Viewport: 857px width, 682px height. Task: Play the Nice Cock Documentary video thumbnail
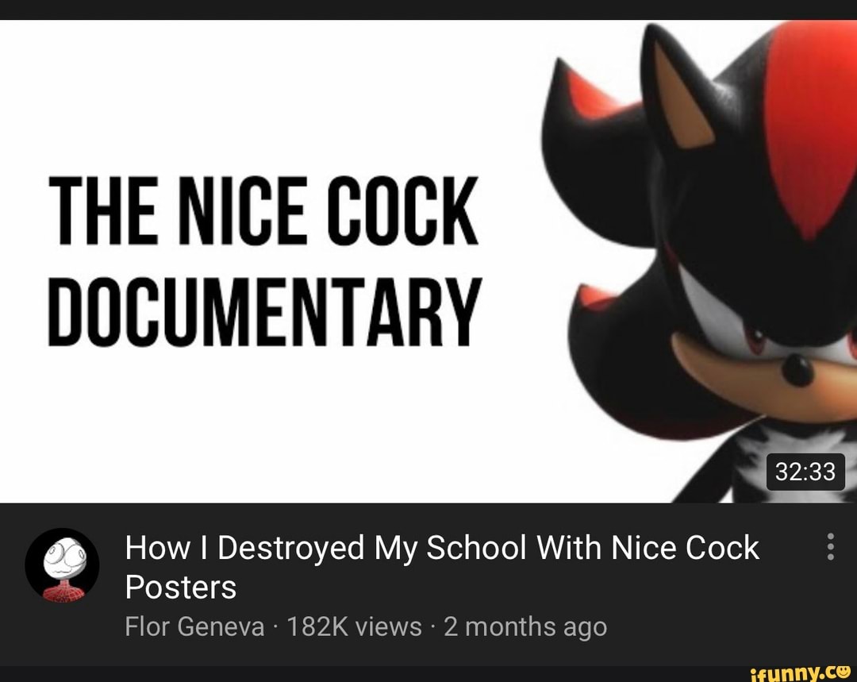428,261
